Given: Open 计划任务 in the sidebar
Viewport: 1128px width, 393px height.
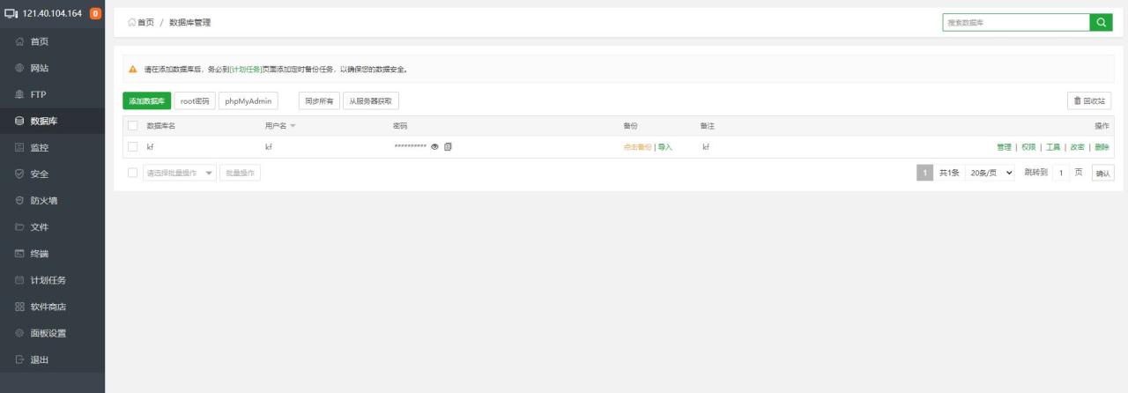Looking at the screenshot, I should click(x=52, y=280).
